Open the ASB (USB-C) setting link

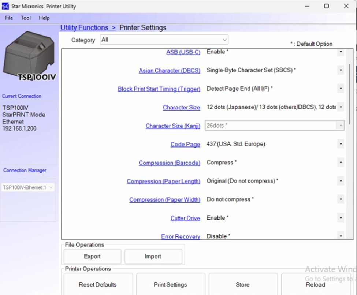pos(183,52)
